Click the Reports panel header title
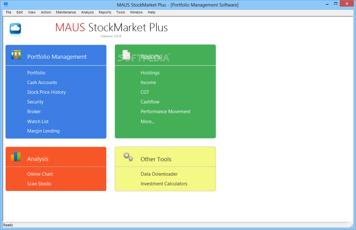 tap(151, 57)
